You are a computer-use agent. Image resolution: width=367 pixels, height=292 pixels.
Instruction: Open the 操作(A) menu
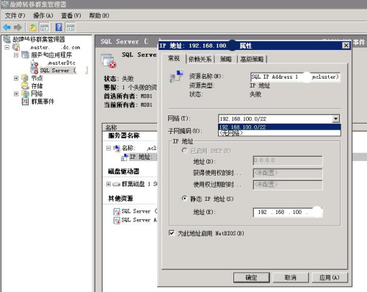point(43,15)
